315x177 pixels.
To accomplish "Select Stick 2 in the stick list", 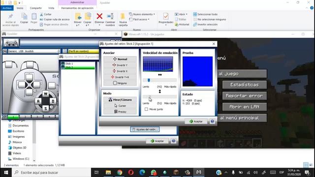I will [x=78, y=67].
